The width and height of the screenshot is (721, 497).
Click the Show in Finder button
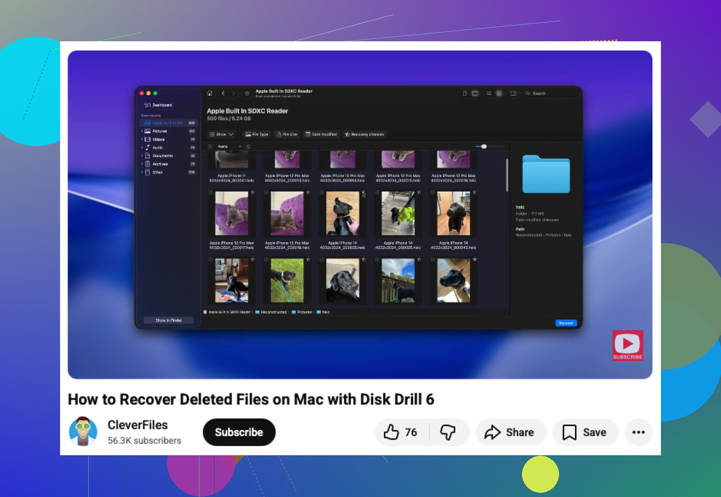point(169,320)
